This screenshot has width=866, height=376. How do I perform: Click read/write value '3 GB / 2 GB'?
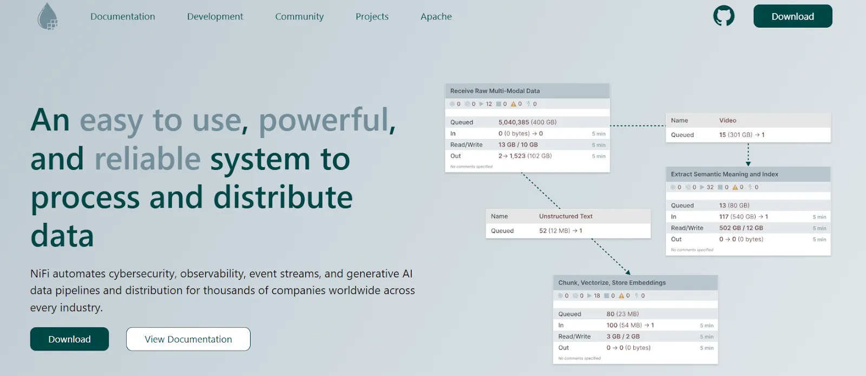point(623,337)
